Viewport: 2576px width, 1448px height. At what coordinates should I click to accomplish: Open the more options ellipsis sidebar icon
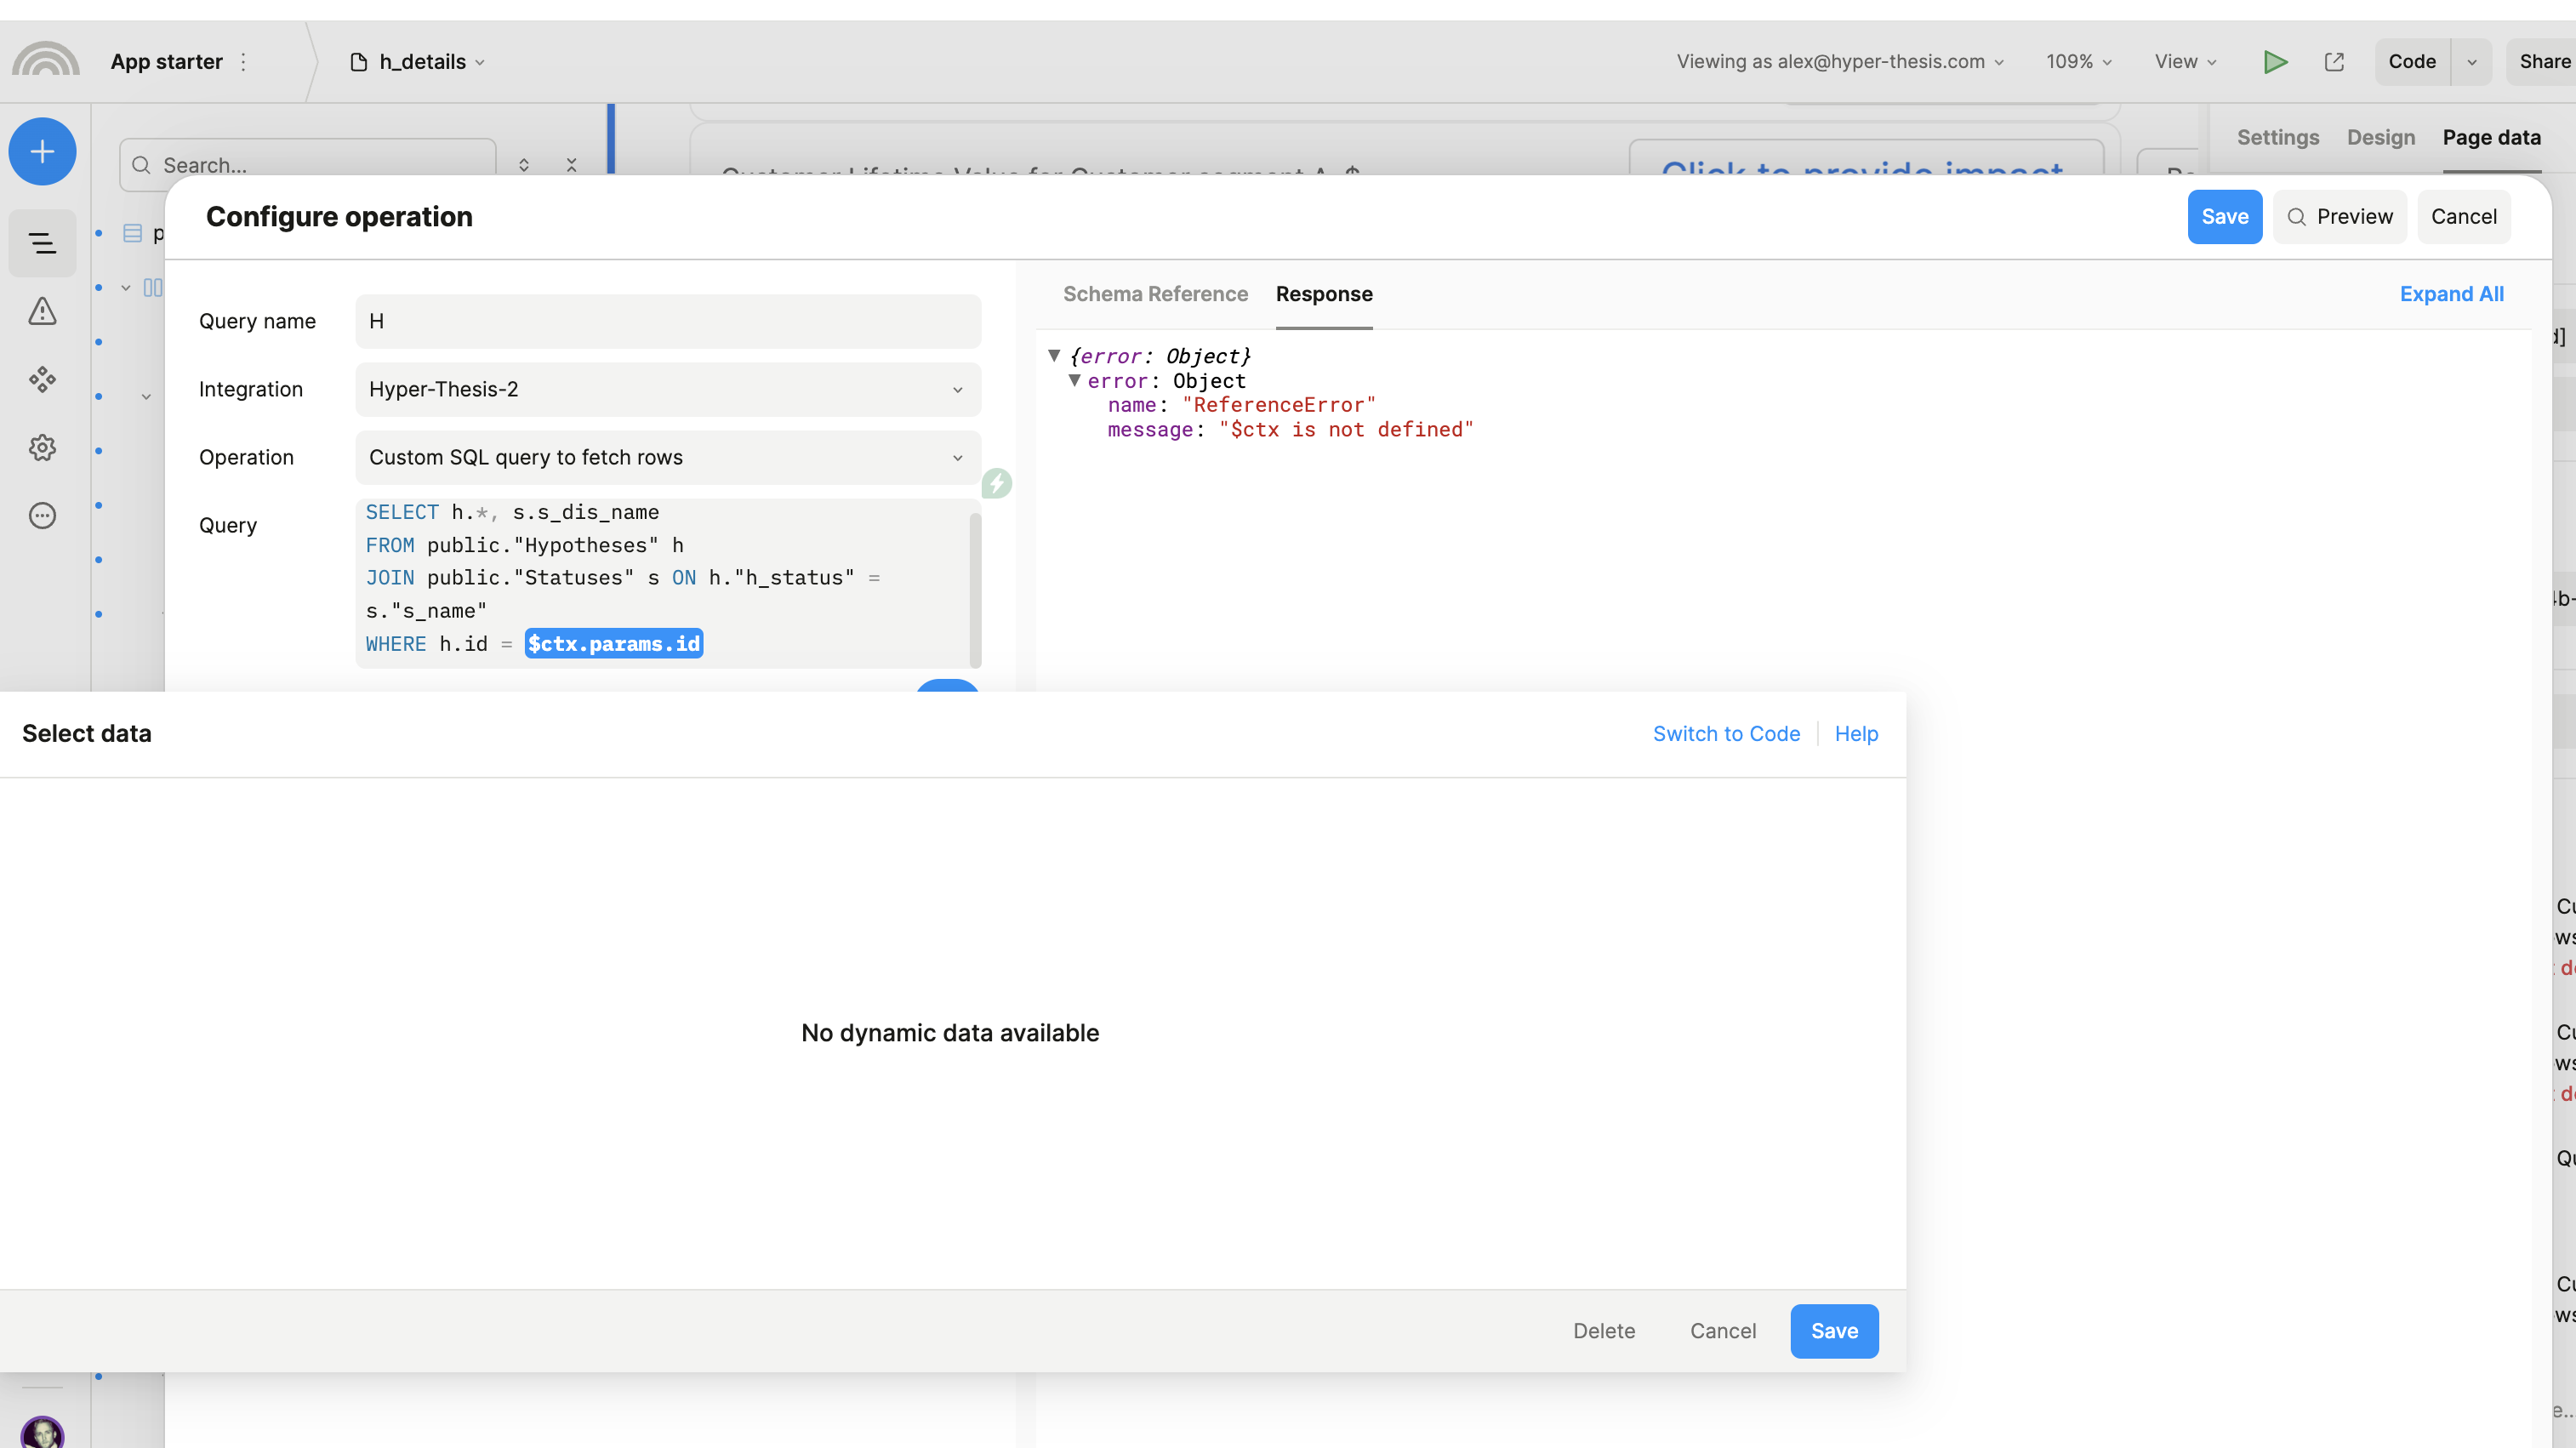[42, 516]
